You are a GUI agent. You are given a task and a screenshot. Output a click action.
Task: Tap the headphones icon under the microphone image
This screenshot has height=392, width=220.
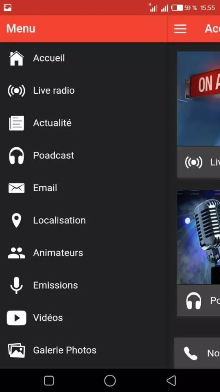[x=194, y=301]
